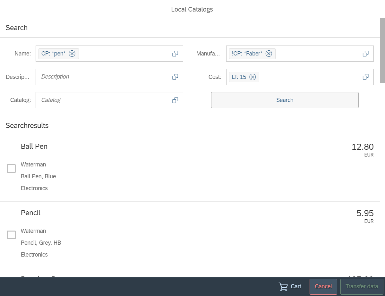
Task: Select the Pencil result title
Action: pyautogui.click(x=30, y=213)
